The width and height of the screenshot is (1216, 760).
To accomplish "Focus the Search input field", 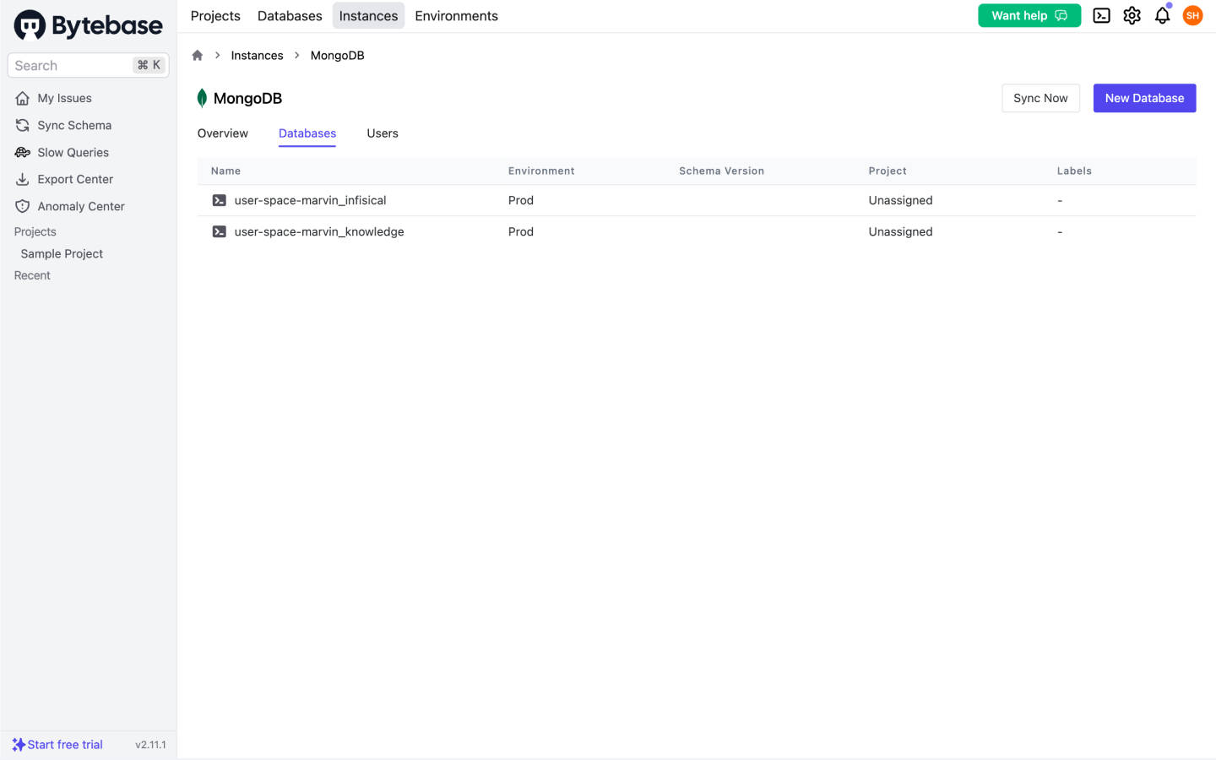I will coord(72,66).
